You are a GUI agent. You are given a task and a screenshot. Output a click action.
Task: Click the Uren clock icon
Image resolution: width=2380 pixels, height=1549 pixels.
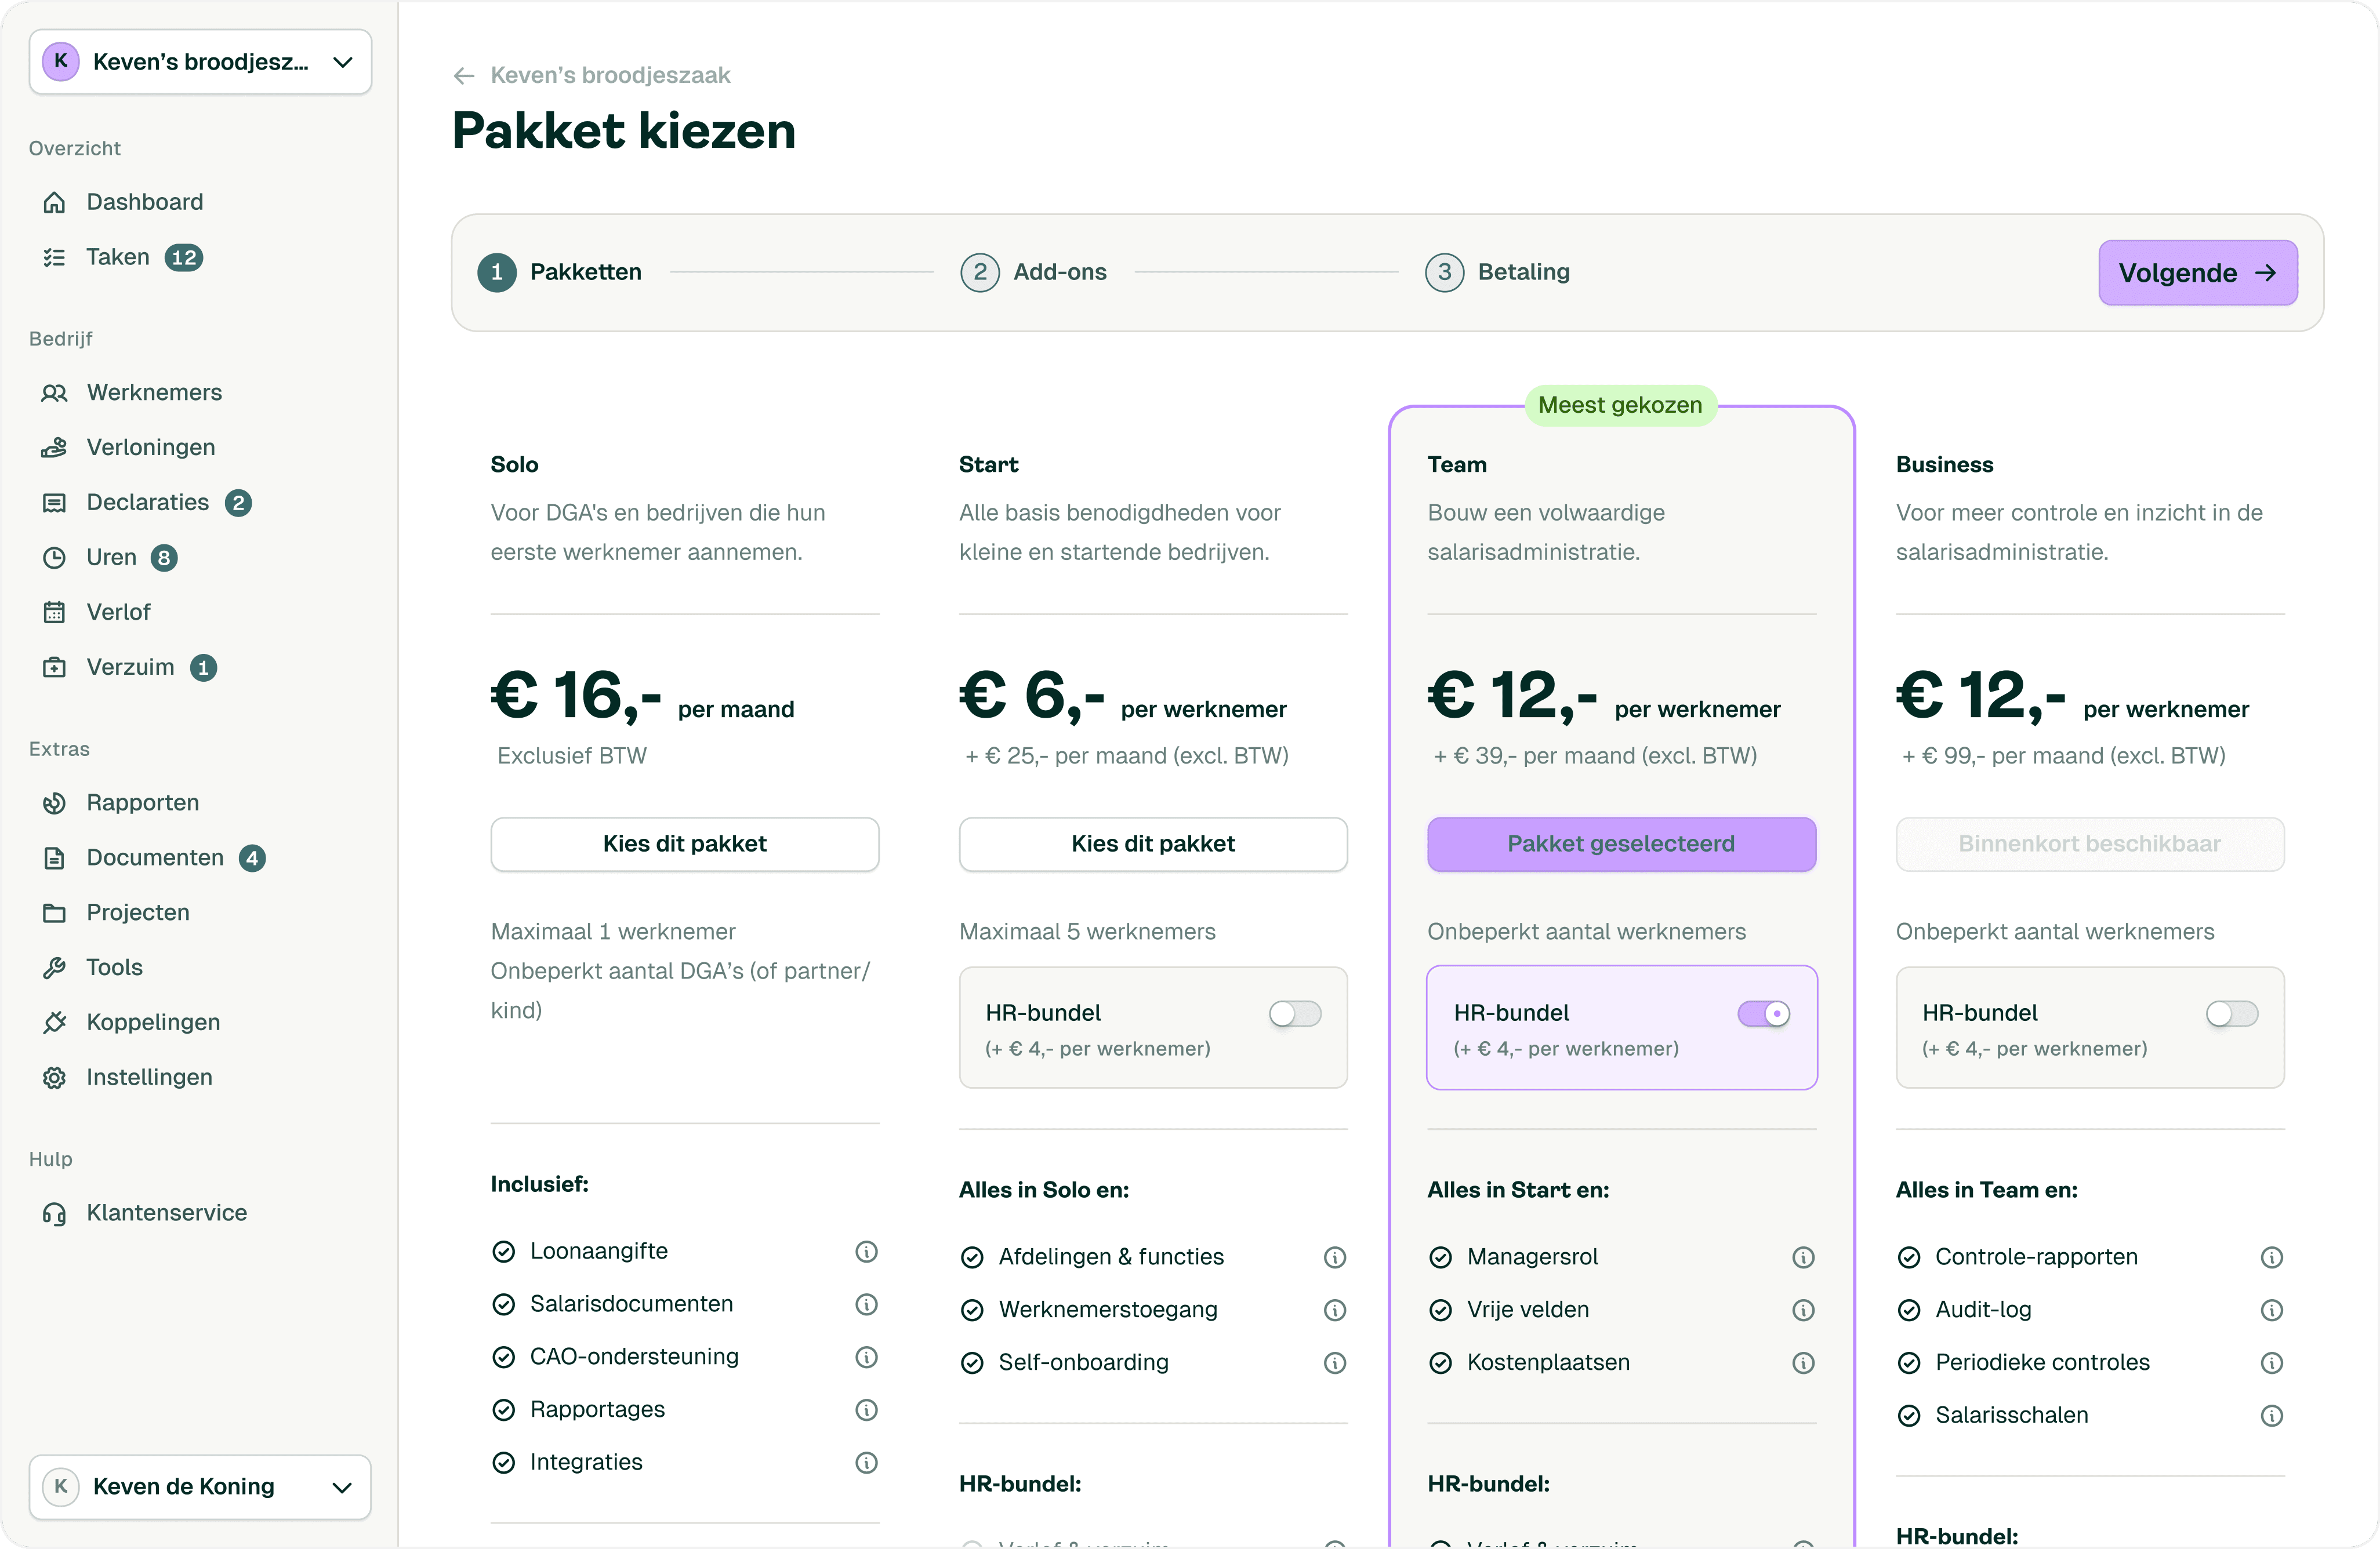[x=54, y=558]
